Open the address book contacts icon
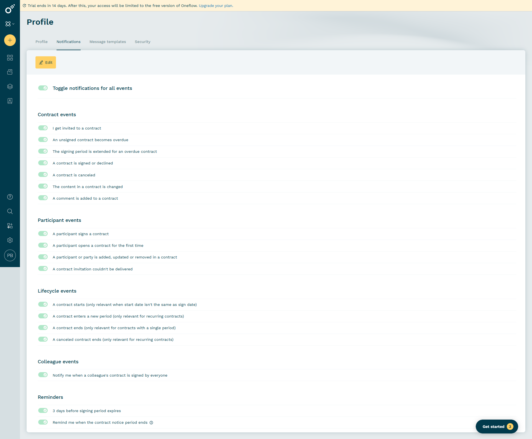 point(10,101)
